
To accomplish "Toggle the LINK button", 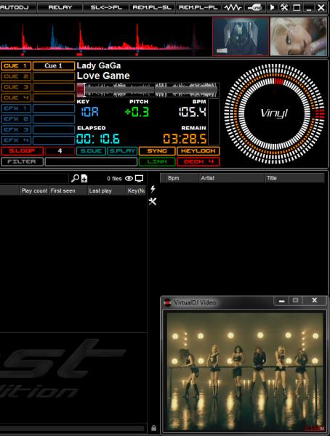I will [x=157, y=161].
